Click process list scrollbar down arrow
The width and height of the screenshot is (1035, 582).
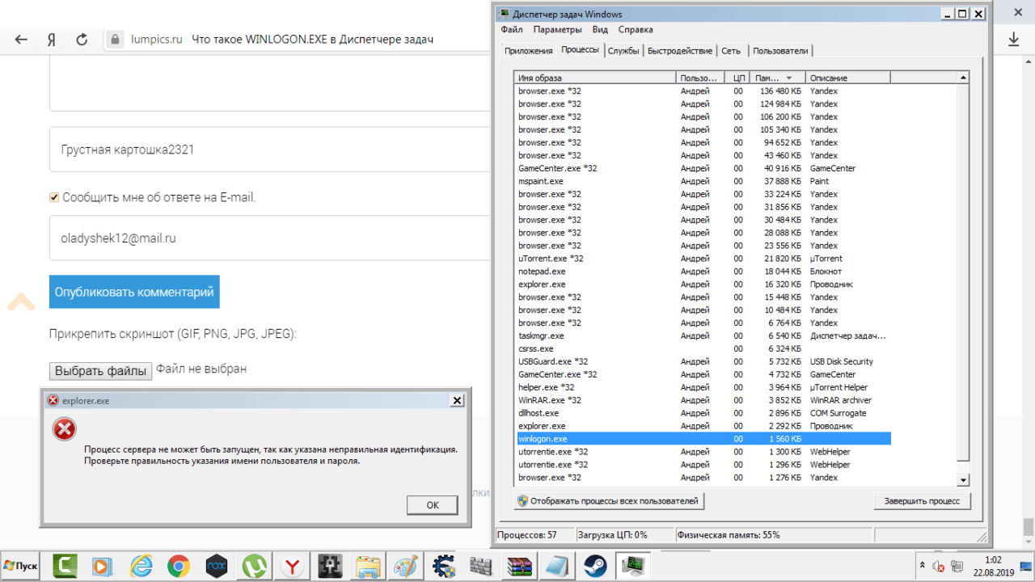point(962,480)
